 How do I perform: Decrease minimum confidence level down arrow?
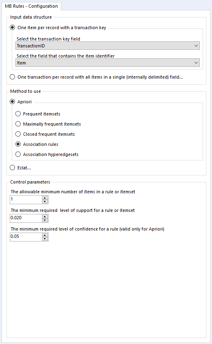[x=45, y=239]
